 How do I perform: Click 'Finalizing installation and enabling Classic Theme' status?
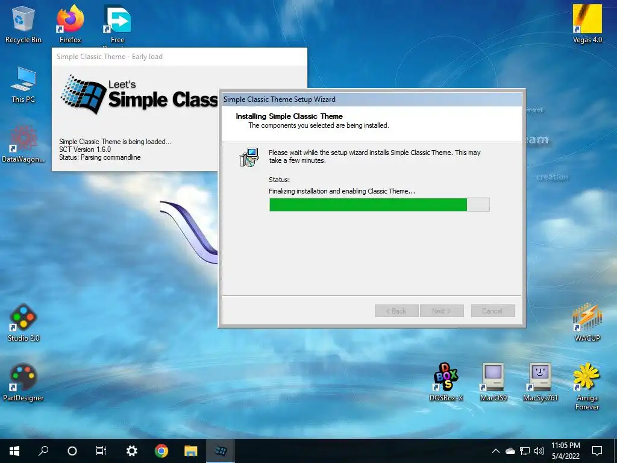pos(342,191)
